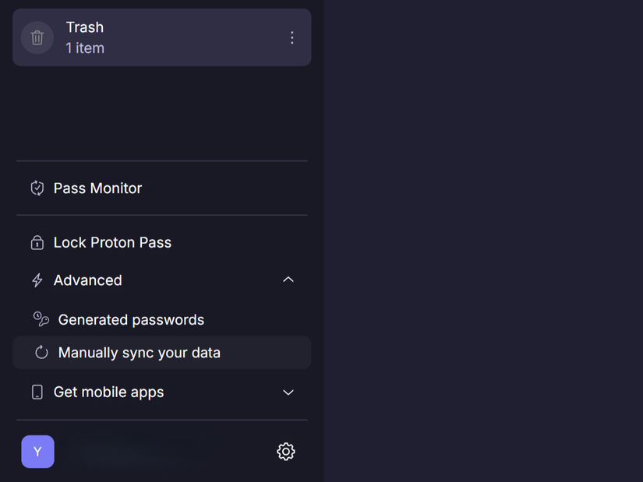This screenshot has width=643, height=482.
Task: Click the Advanced label to collapse it
Action: tap(87, 280)
